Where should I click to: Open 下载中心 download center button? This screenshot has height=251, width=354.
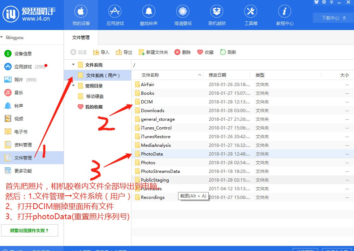tap(333, 18)
